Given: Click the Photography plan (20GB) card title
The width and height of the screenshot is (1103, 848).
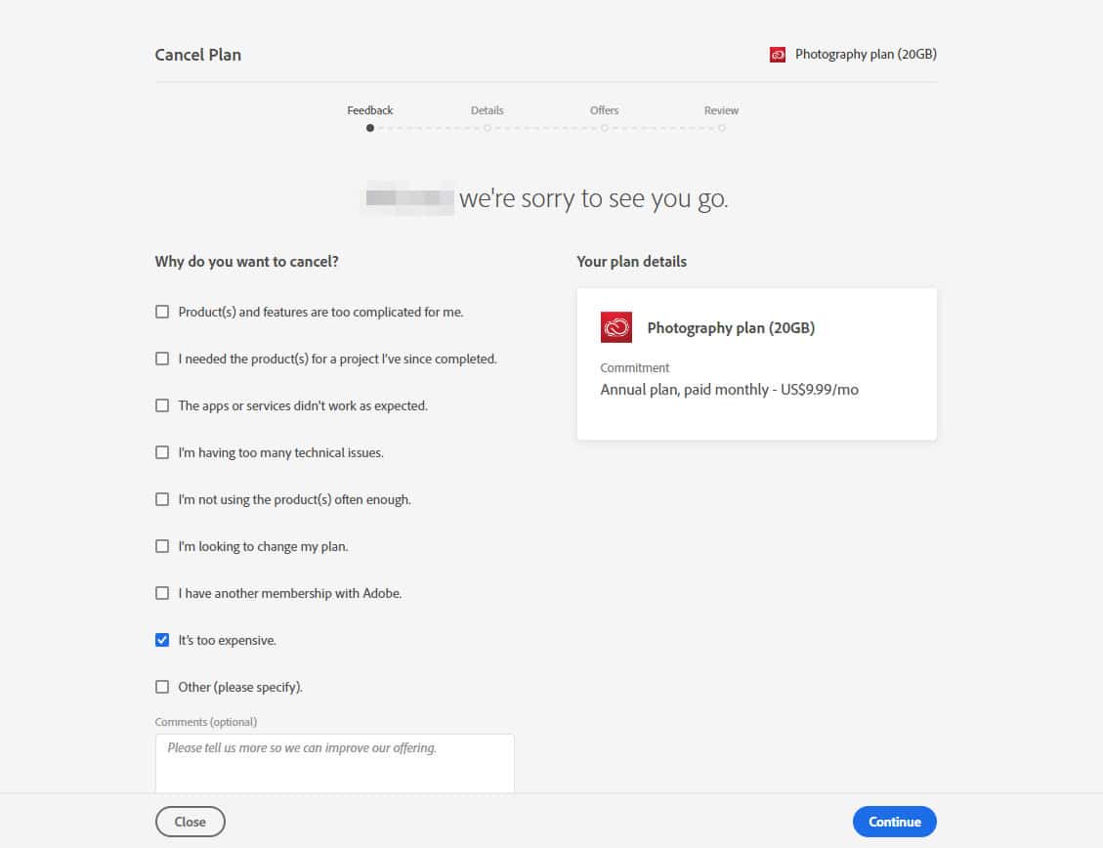Looking at the screenshot, I should 731,328.
